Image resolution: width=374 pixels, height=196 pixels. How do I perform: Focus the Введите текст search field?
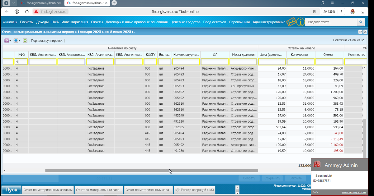coord(331,22)
